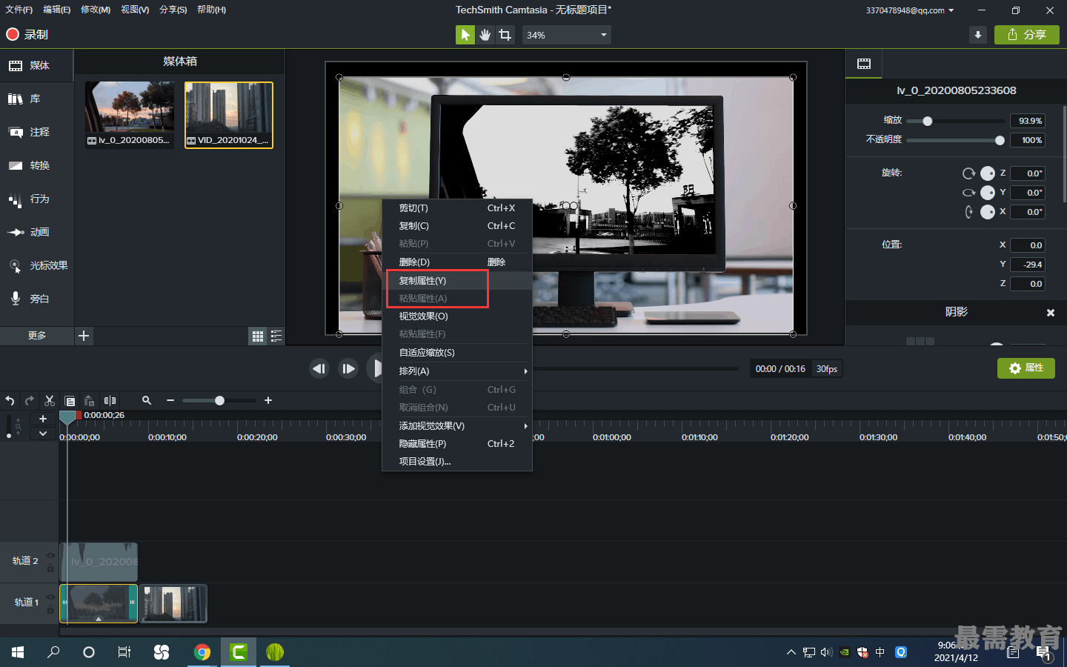
Task: Click the 缩放 scale slider handle
Action: tap(927, 121)
